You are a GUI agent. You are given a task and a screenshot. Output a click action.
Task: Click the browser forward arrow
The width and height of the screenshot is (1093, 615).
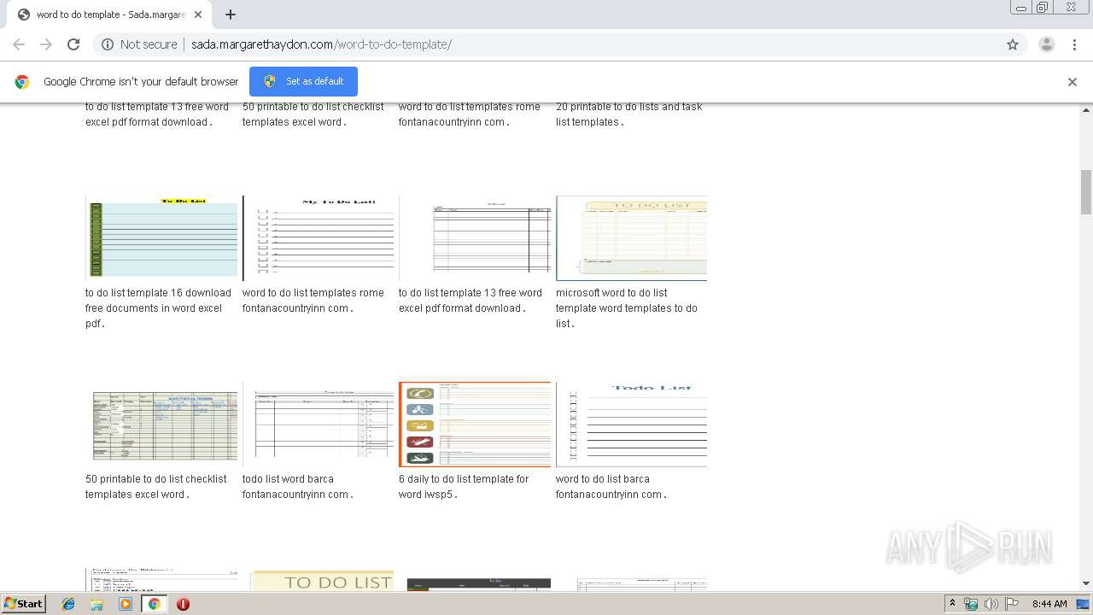[x=46, y=44]
